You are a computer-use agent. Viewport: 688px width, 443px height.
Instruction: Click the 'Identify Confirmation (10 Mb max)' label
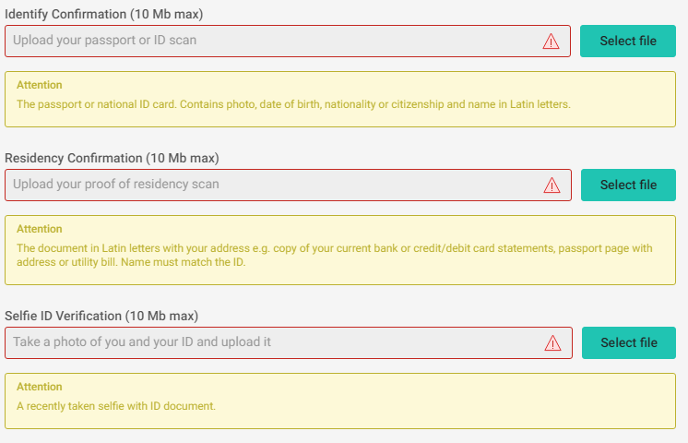(104, 14)
